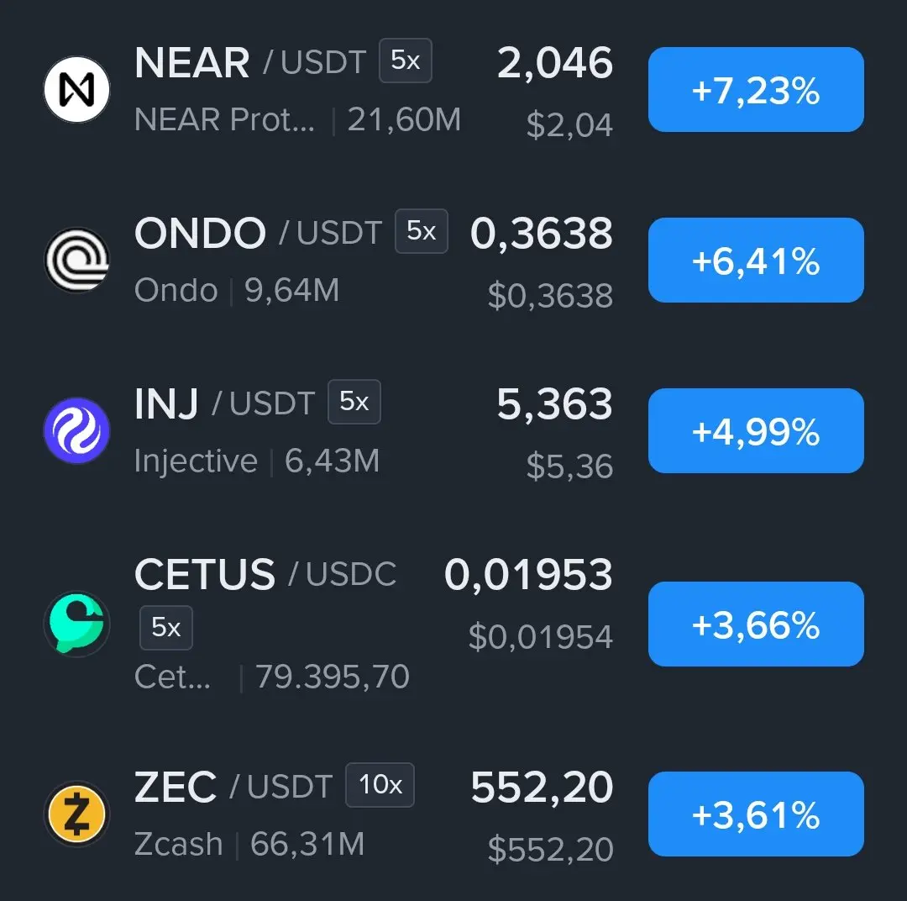The width and height of the screenshot is (907, 901).
Task: Toggle the +4,99% change display for INJ
Action: pos(756,431)
